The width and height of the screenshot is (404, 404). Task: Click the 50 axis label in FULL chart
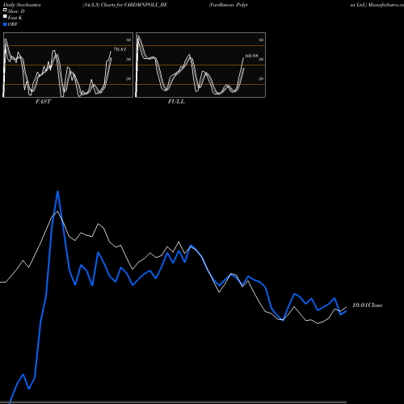coord(261,59)
